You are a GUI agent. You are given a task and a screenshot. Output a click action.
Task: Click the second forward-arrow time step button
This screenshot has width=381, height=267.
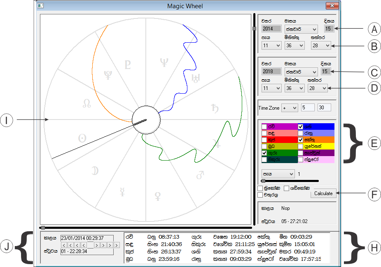tap(103, 245)
